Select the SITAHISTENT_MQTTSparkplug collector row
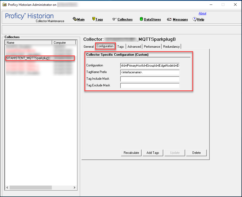 click(40, 58)
